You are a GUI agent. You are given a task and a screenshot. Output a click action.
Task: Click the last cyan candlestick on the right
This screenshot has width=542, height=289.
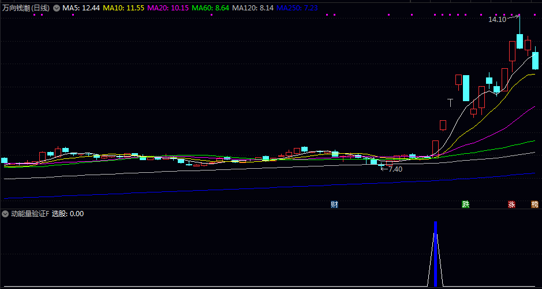tap(535, 60)
